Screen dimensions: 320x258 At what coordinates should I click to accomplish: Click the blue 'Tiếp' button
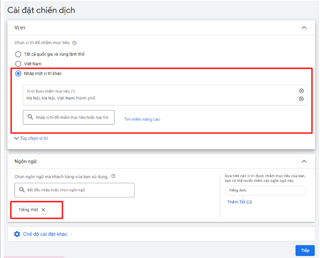pyautogui.click(x=305, y=250)
